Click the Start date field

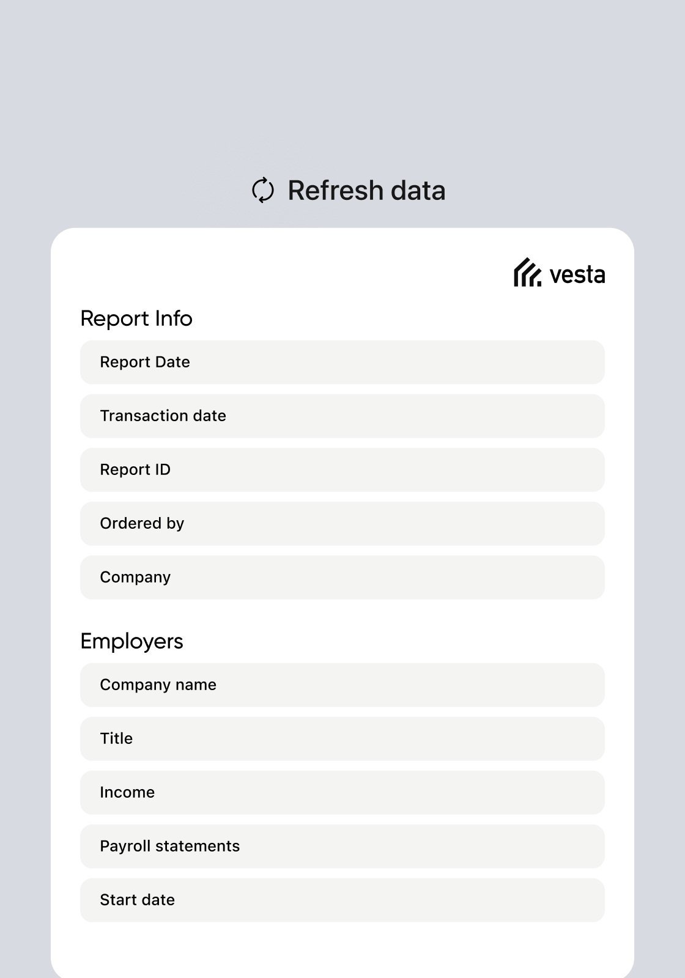pyautogui.click(x=342, y=900)
